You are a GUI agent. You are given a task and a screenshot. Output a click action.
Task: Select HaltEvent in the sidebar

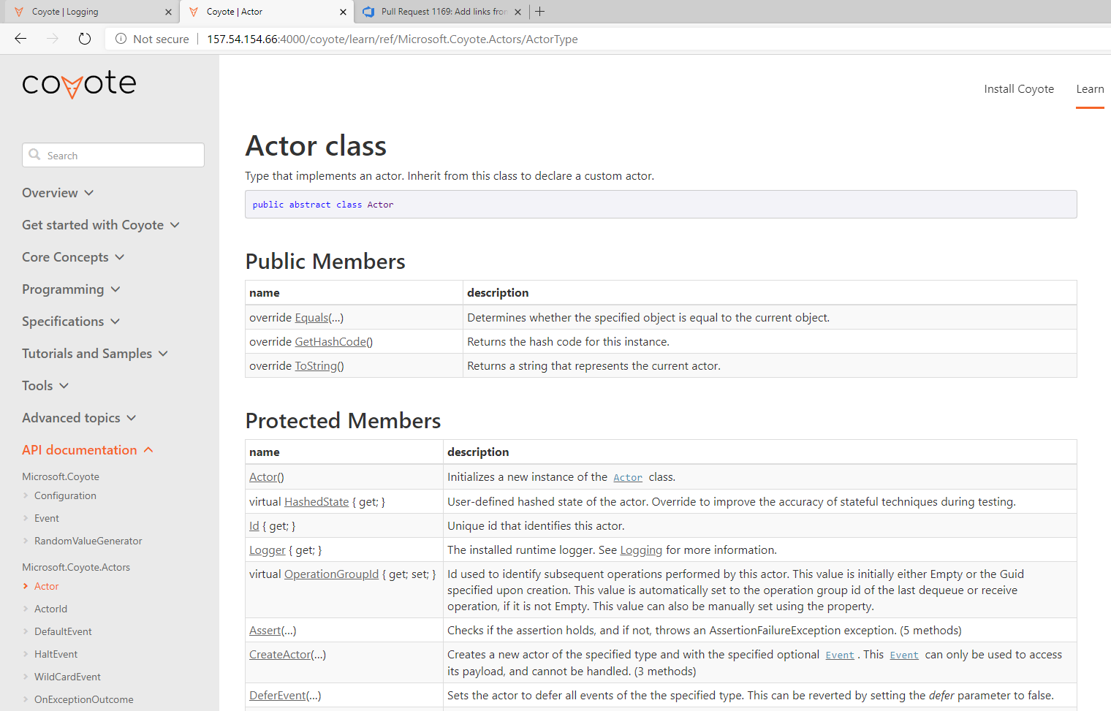(56, 653)
